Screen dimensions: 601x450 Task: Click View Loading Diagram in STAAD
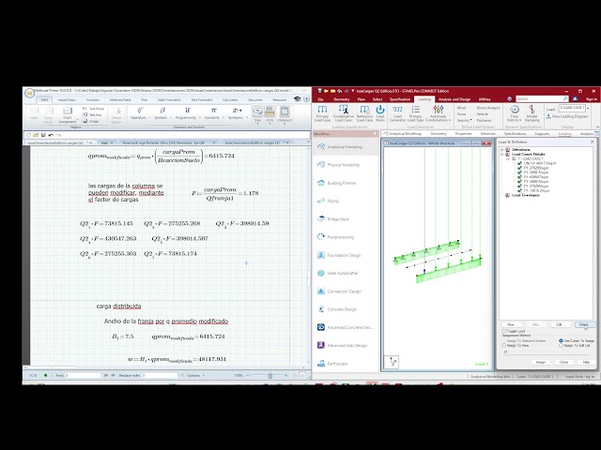coord(567,116)
